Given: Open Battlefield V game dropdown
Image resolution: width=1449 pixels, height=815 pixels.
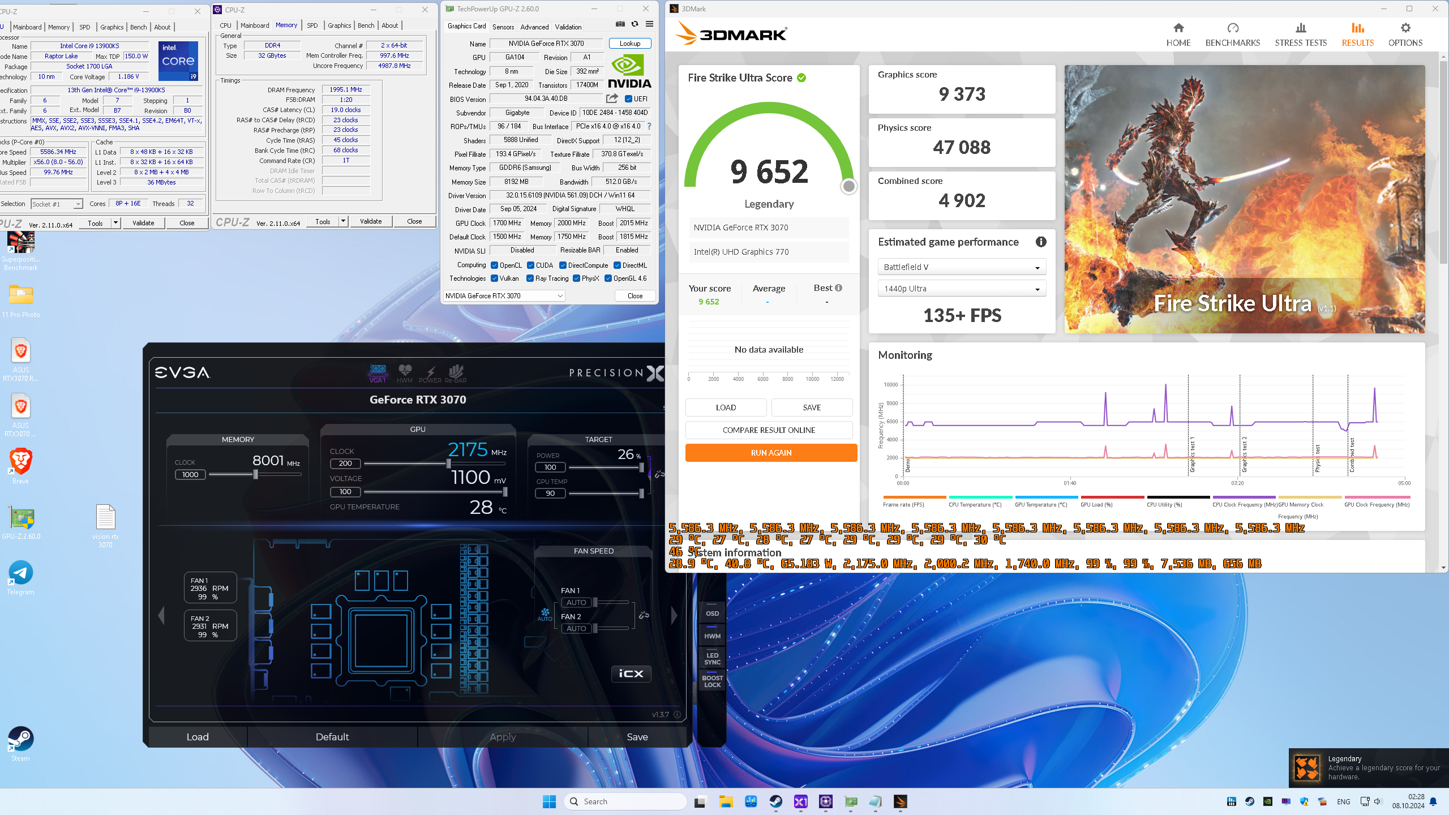Looking at the screenshot, I should (962, 267).
